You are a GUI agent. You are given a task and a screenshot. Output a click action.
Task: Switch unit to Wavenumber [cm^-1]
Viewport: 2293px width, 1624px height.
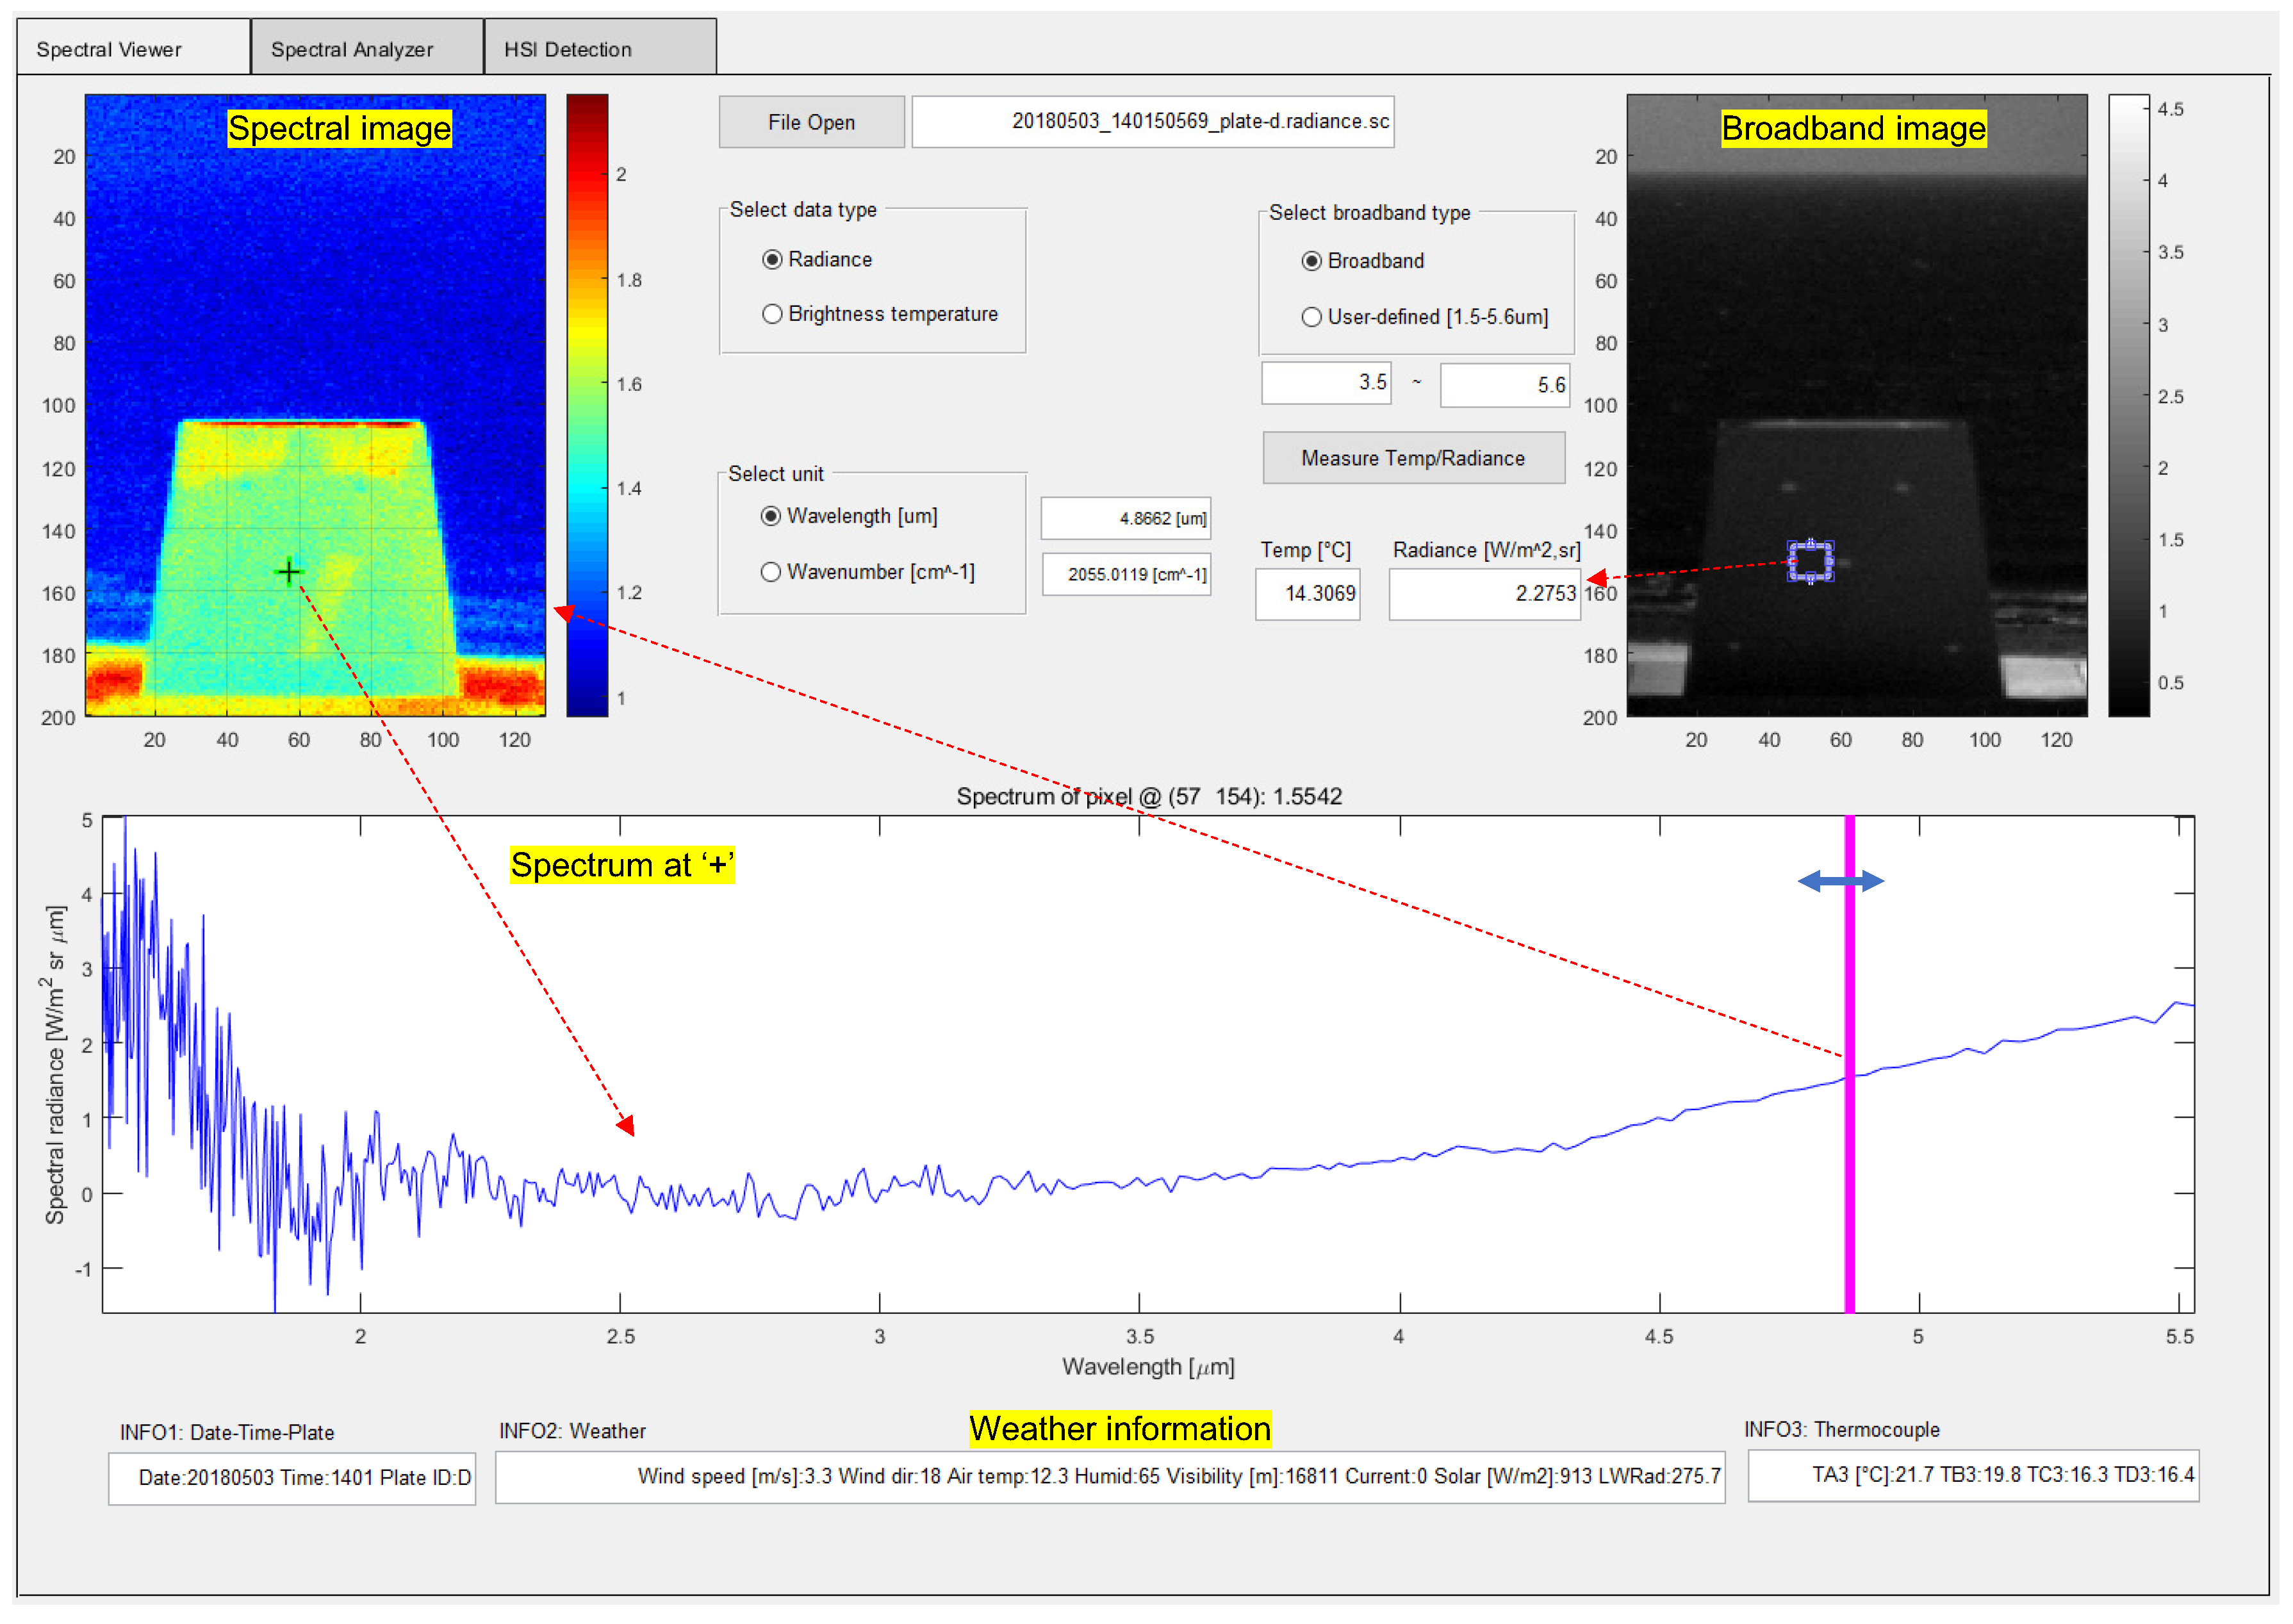click(771, 572)
